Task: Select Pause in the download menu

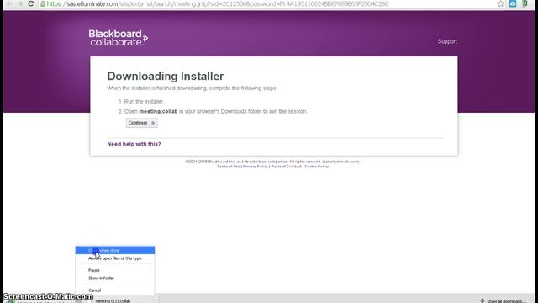Action: click(115, 270)
